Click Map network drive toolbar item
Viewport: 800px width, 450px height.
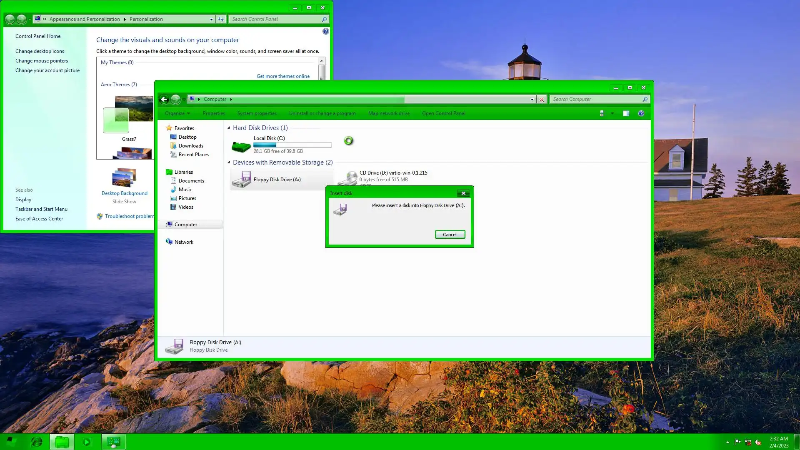(x=389, y=113)
